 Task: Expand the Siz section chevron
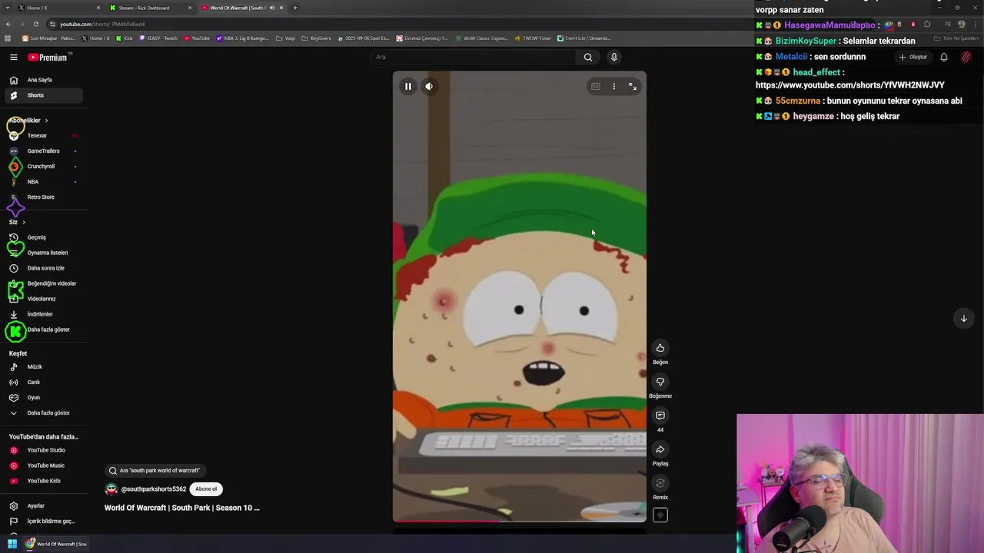[23, 222]
